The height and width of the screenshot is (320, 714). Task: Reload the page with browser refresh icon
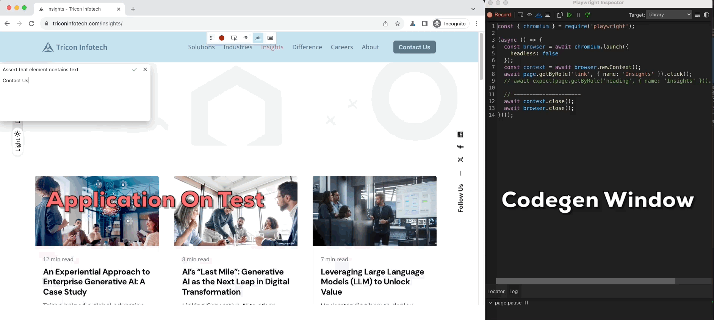click(x=31, y=24)
